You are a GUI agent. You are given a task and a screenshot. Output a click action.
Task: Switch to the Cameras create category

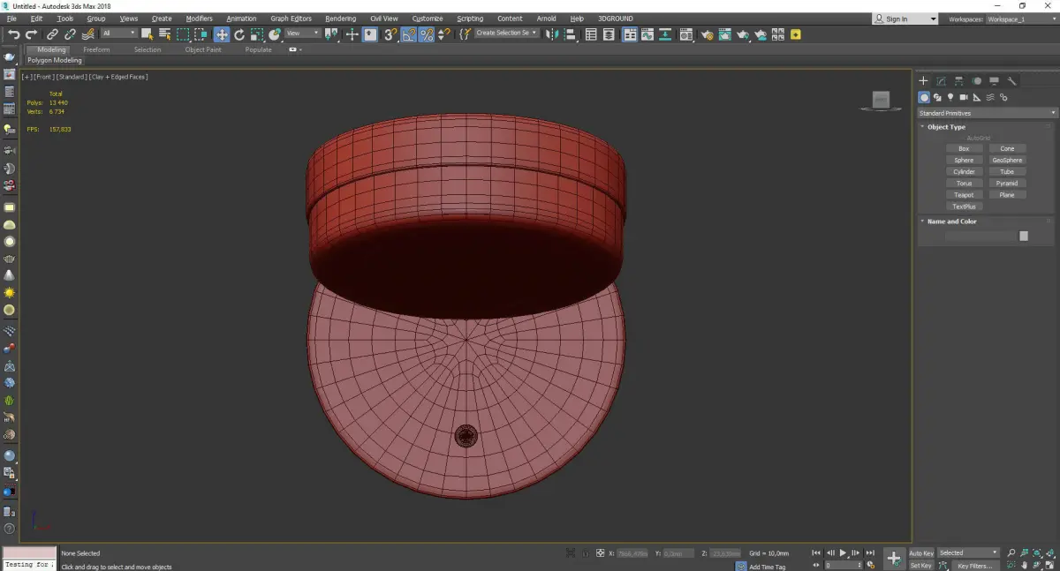[964, 97]
